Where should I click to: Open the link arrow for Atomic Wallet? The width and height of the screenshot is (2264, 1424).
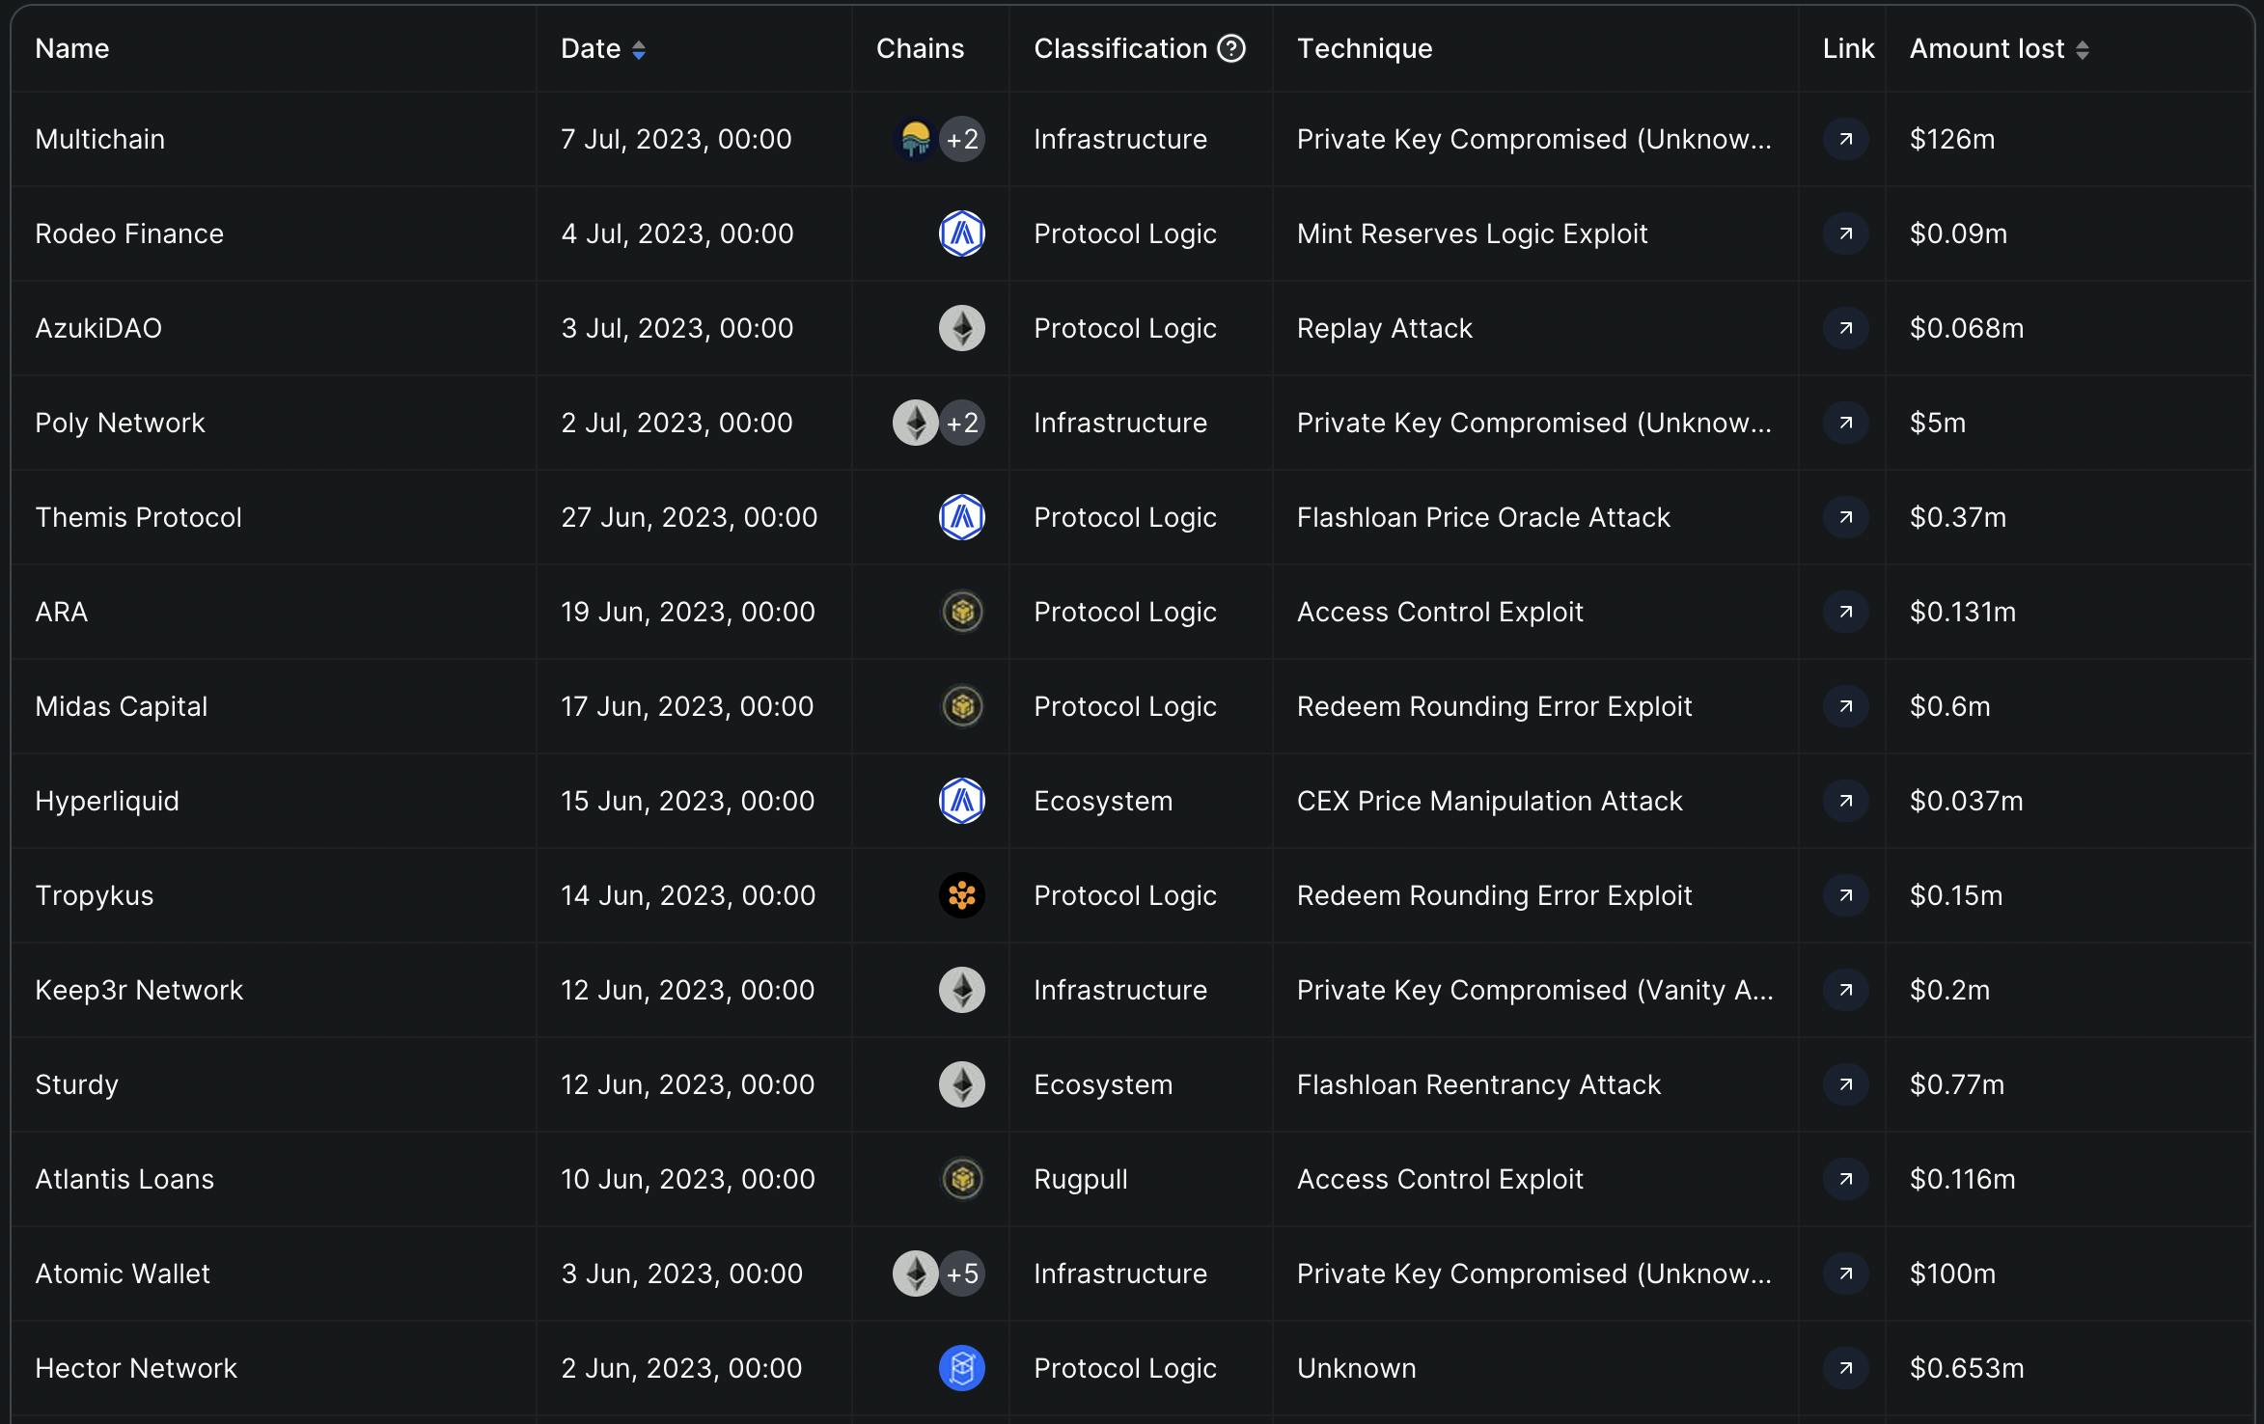pyautogui.click(x=1845, y=1273)
